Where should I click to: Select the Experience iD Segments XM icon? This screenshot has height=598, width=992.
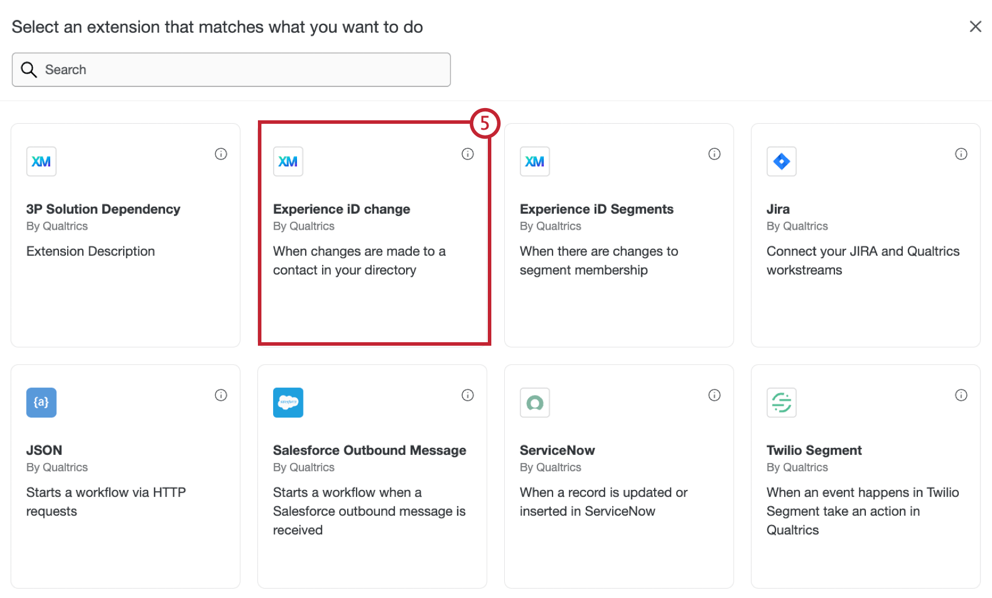(x=535, y=162)
